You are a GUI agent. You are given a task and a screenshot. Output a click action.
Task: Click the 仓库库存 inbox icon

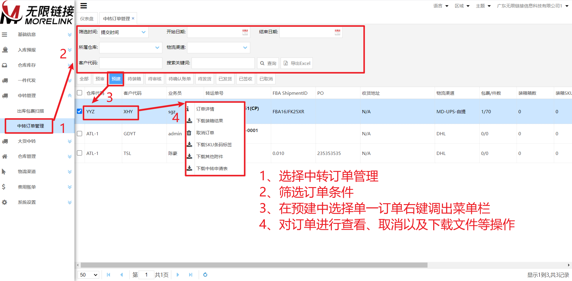(5, 65)
